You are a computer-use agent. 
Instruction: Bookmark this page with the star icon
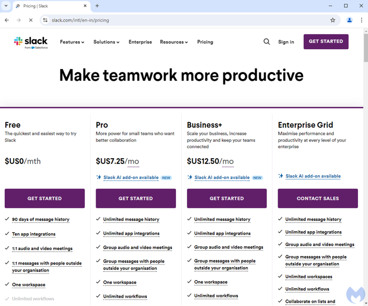(x=332, y=20)
